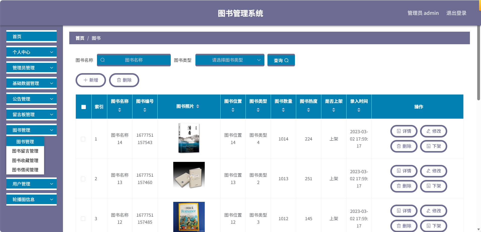This screenshot has width=481, height=232.
Task: Check the row 3 checkbox (图书名称12)
Action: [83, 219]
